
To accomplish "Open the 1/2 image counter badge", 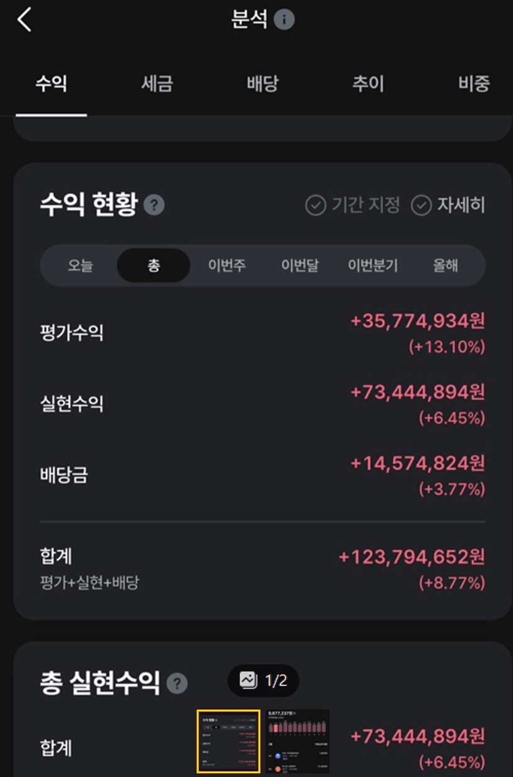I will pos(264,681).
